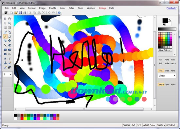
Task: Enable the Grad color mode
Action: [x=167, y=71]
